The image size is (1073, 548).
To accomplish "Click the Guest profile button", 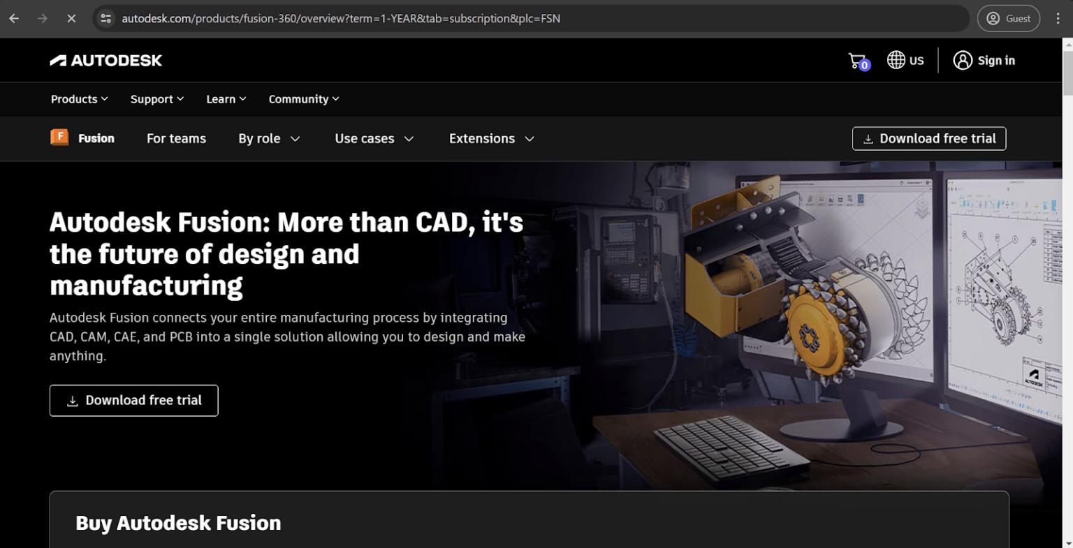I will coord(1009,18).
